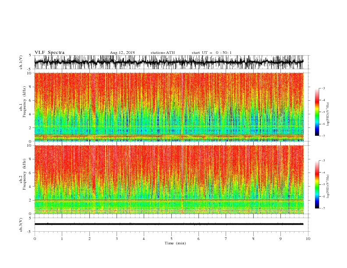Click the time axis tick label "0"
The image size is (347, 268).
(35, 239)
